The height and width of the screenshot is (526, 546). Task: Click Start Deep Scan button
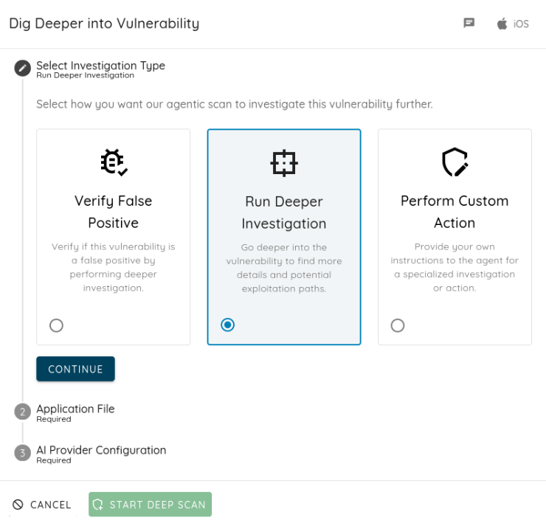(150, 505)
